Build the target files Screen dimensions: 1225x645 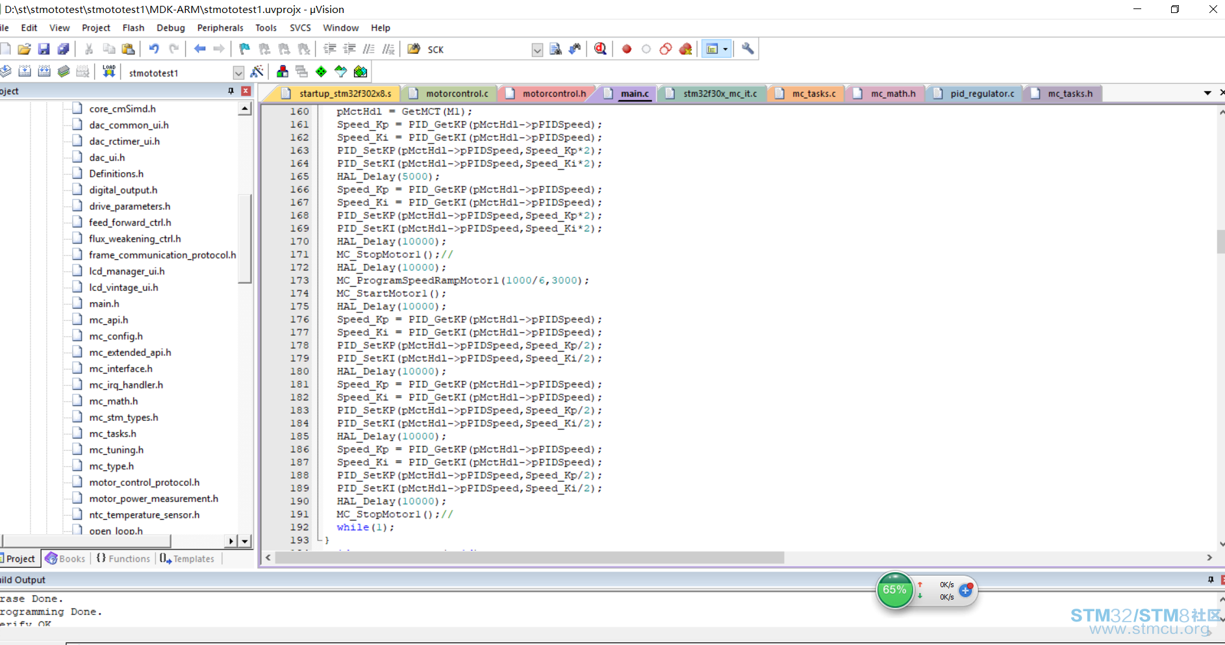coord(25,71)
